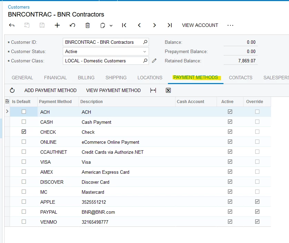Follow the Customers breadcrumb link
The width and height of the screenshot is (289, 243).
[x=19, y=7]
